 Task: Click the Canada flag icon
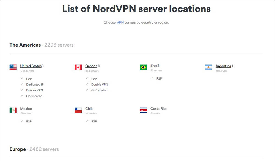click(x=78, y=67)
